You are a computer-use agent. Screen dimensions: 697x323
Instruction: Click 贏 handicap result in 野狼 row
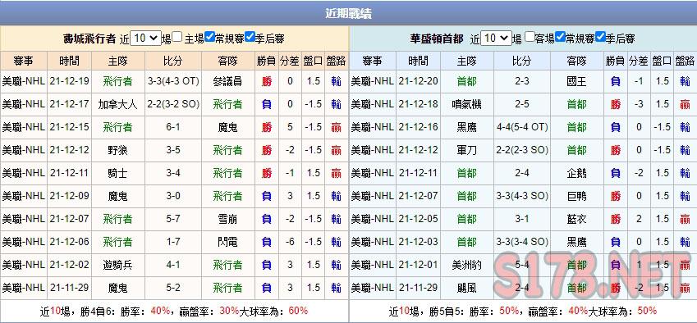tap(336, 150)
